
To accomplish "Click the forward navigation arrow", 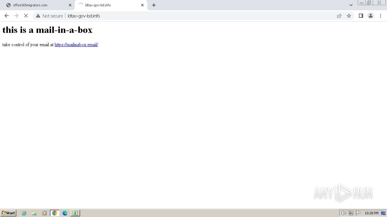I will (x=16, y=16).
